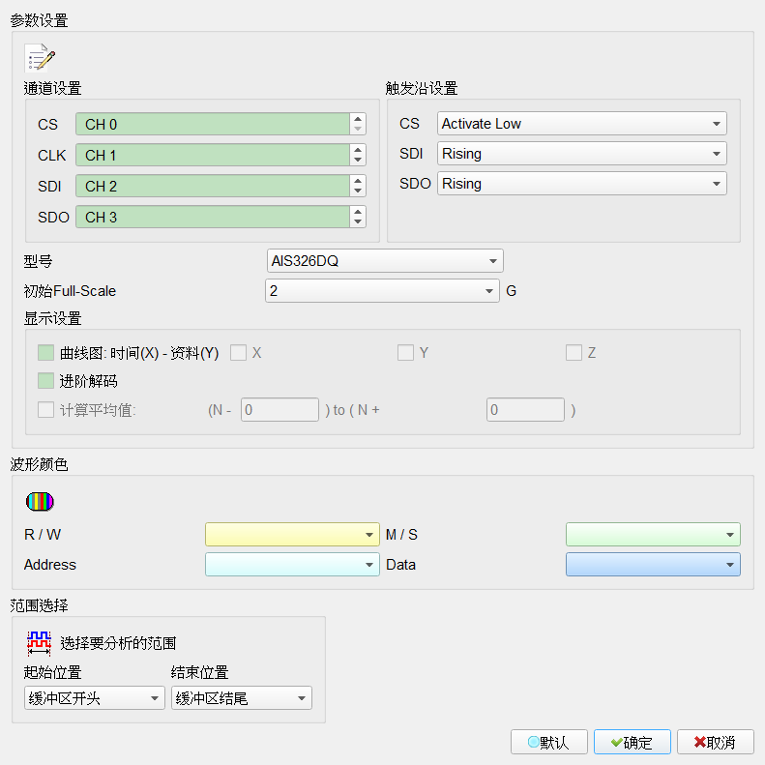765x765 pixels.
Task: Open the SDO Rising edge dropdown
Action: click(x=581, y=184)
